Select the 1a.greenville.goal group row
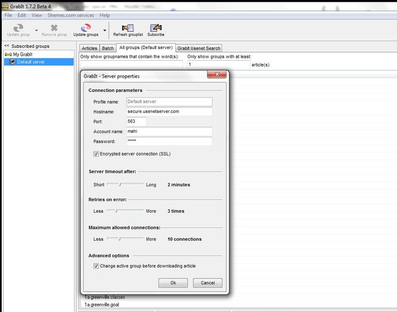The height and width of the screenshot is (312, 397). pos(102,305)
